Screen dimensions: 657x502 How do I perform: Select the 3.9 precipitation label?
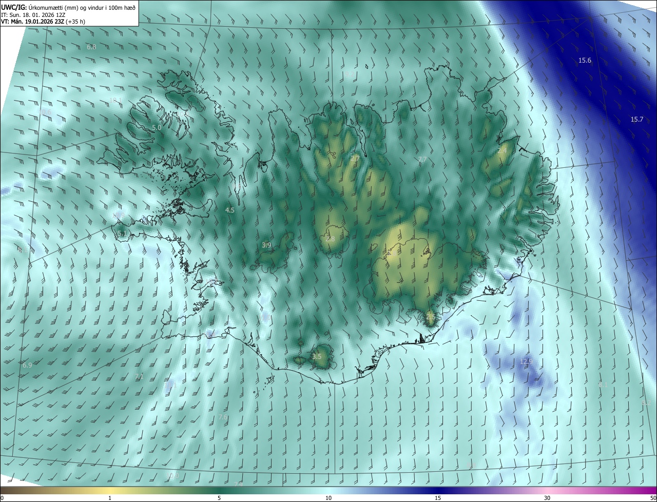click(x=266, y=245)
